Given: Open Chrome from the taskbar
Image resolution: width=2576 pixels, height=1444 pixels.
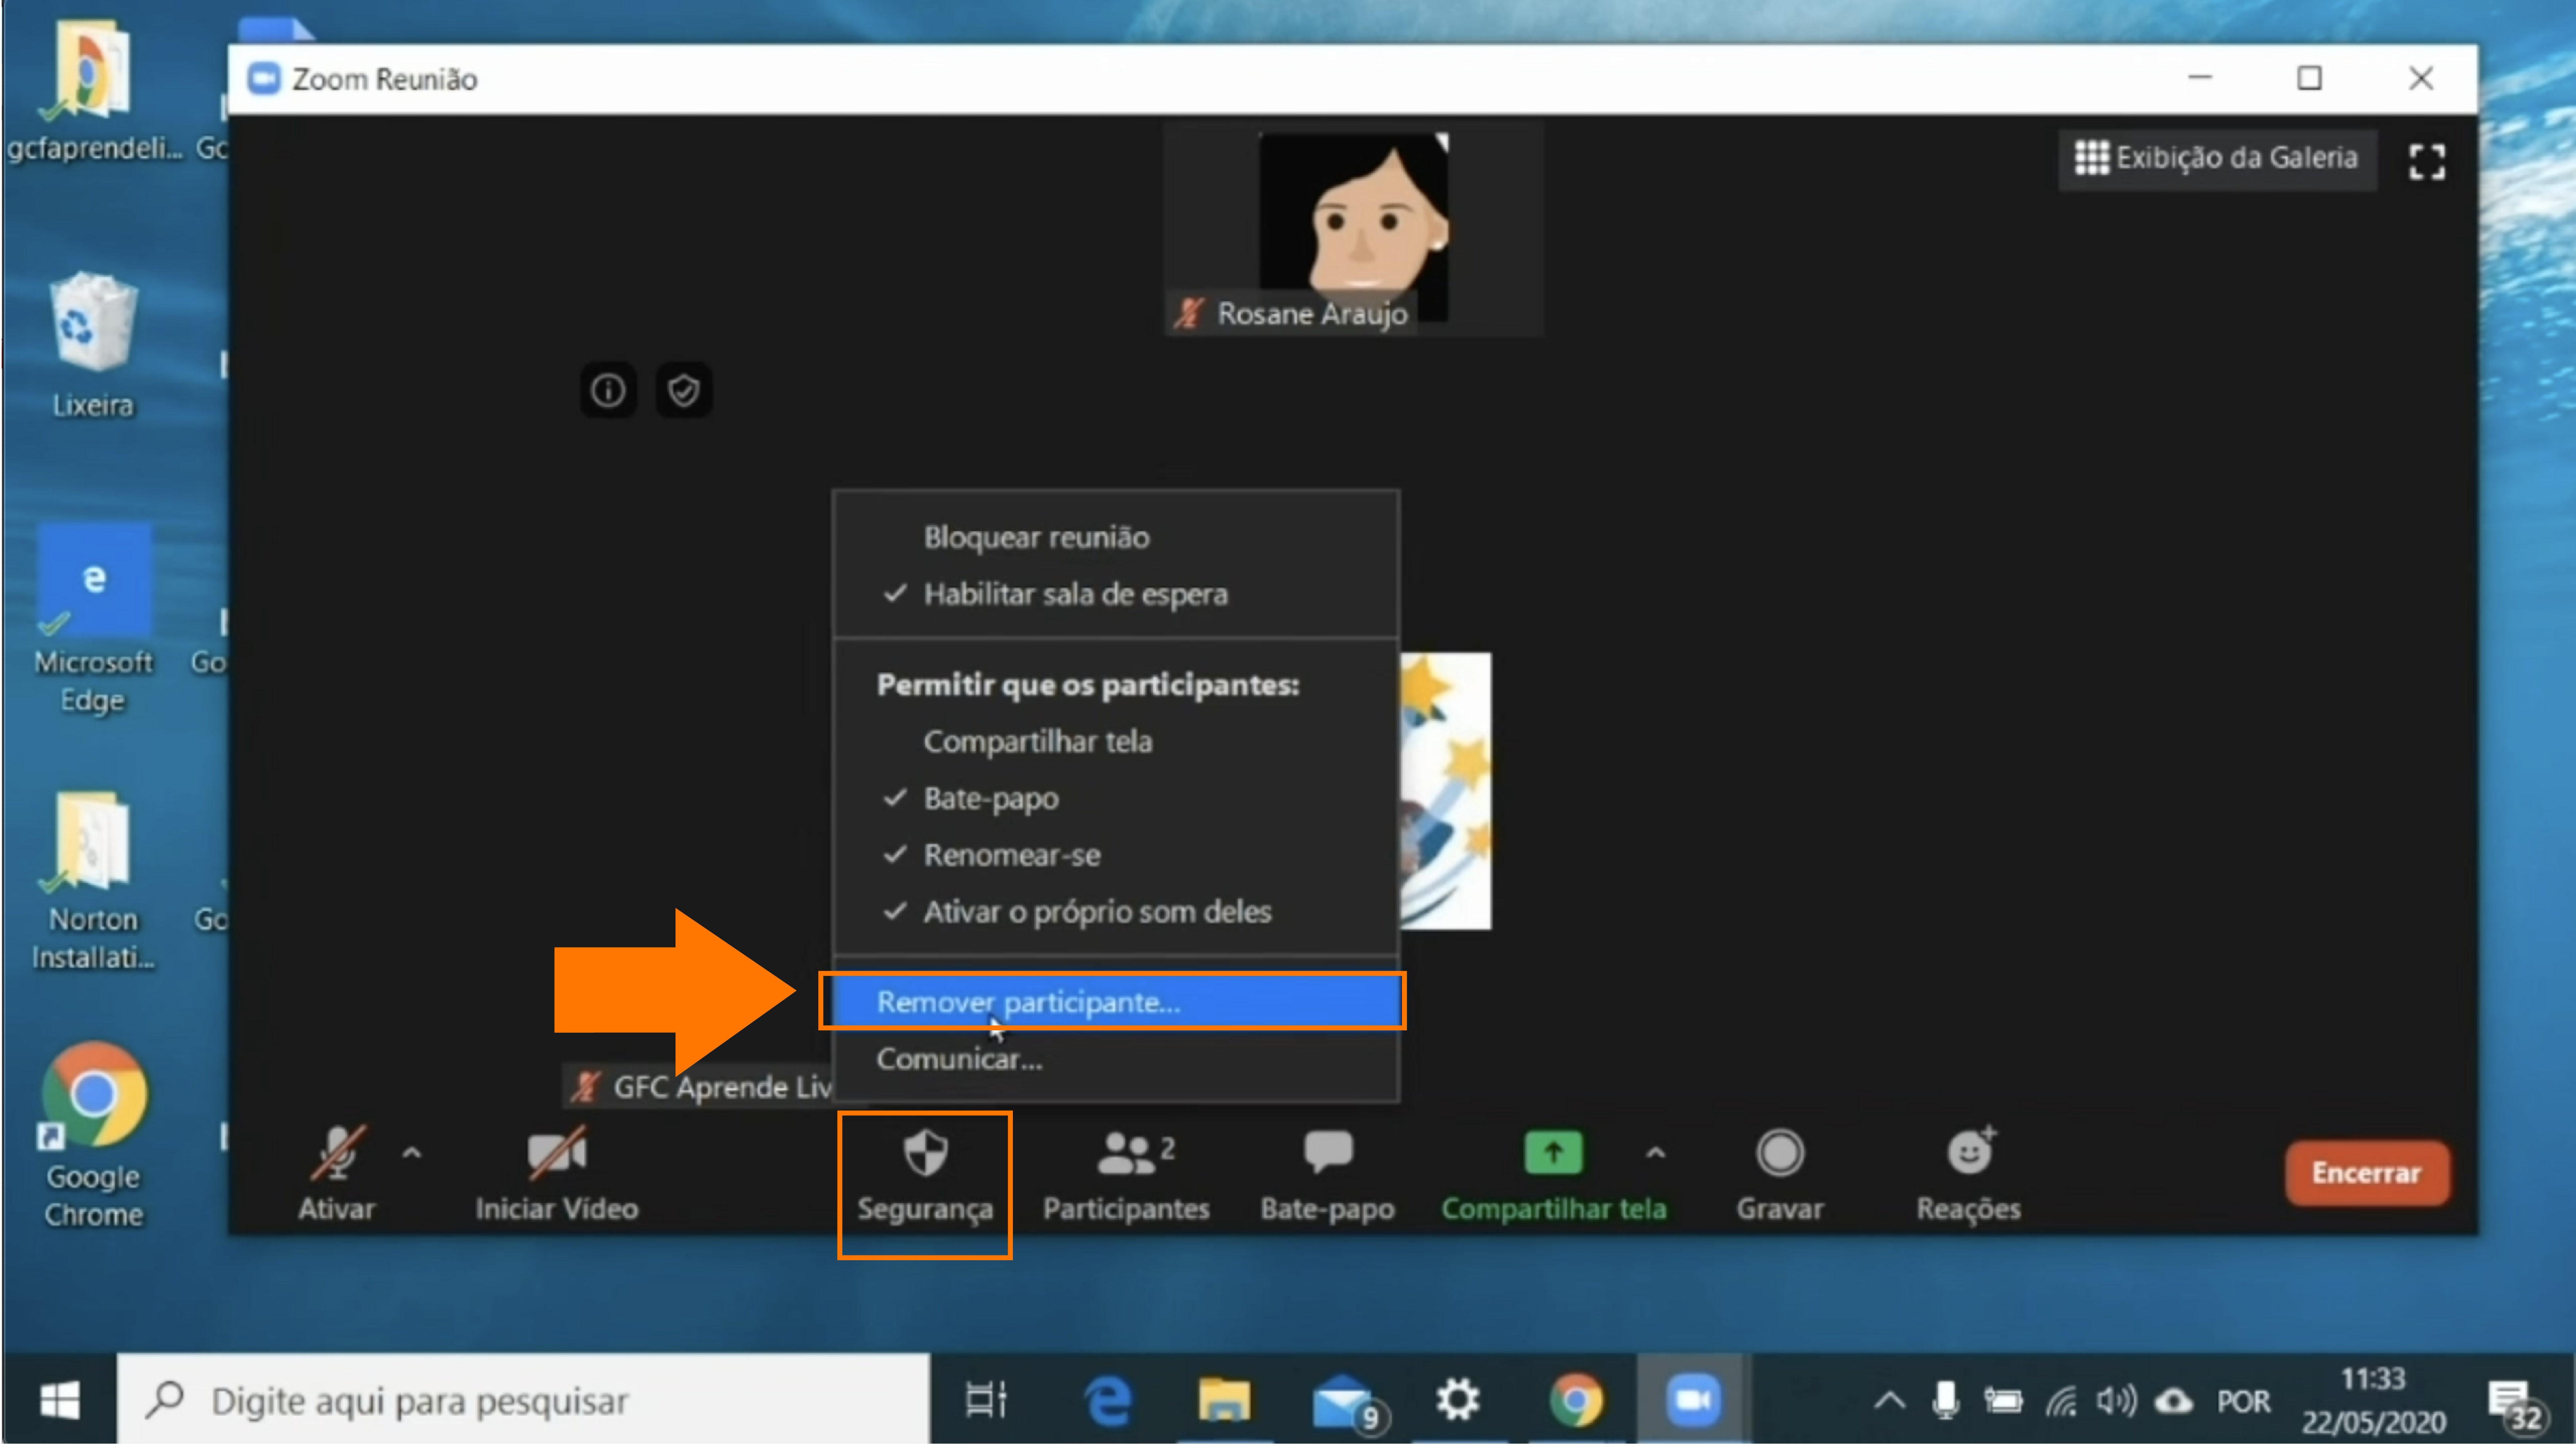Looking at the screenshot, I should point(1576,1399).
